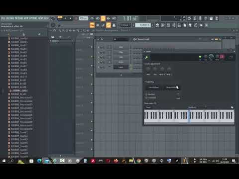Image resolution: width=239 pixels, height=179 pixels.
Task: Mute the Clap channel LED
Action: click(98, 52)
